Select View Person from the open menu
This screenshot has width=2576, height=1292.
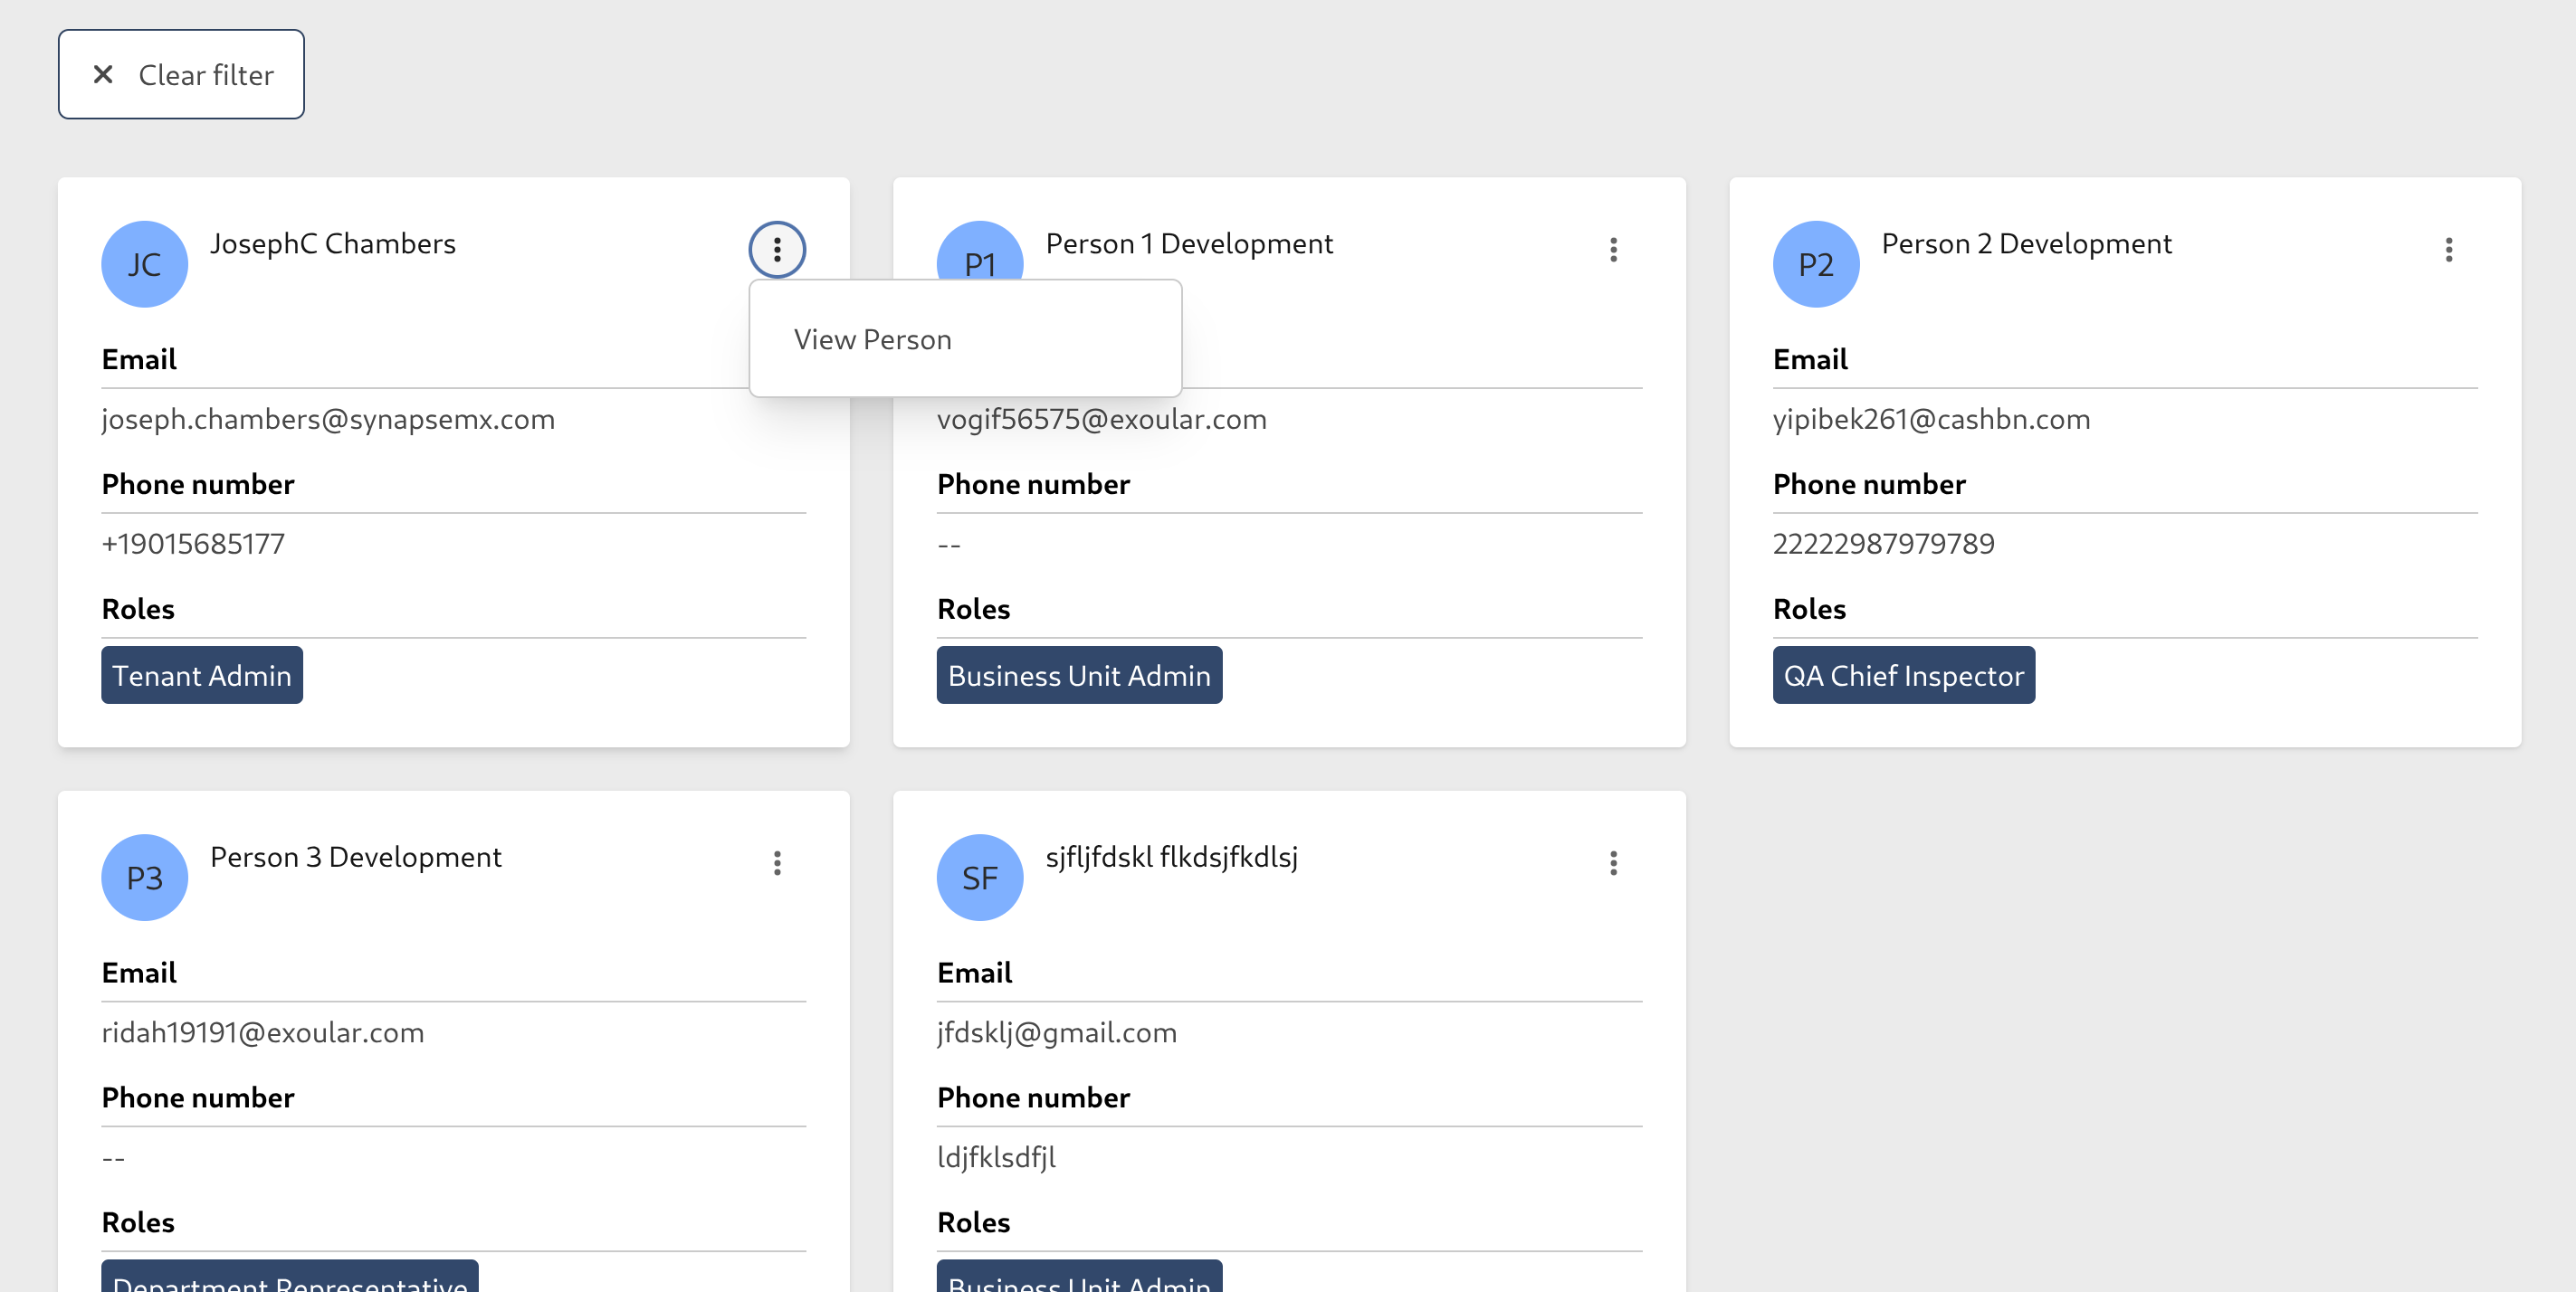872,337
